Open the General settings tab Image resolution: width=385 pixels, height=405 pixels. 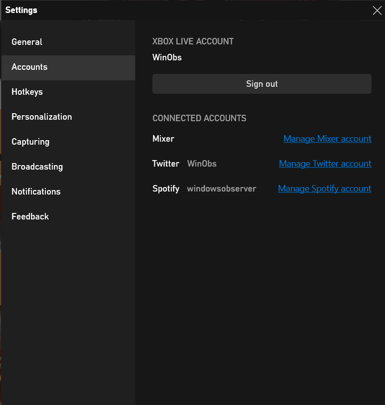coord(68,42)
